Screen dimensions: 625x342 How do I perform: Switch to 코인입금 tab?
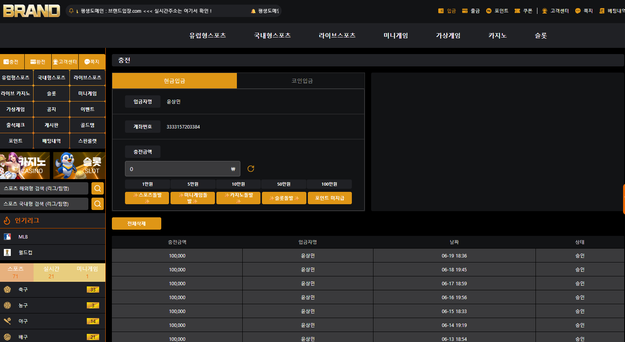[x=302, y=81]
